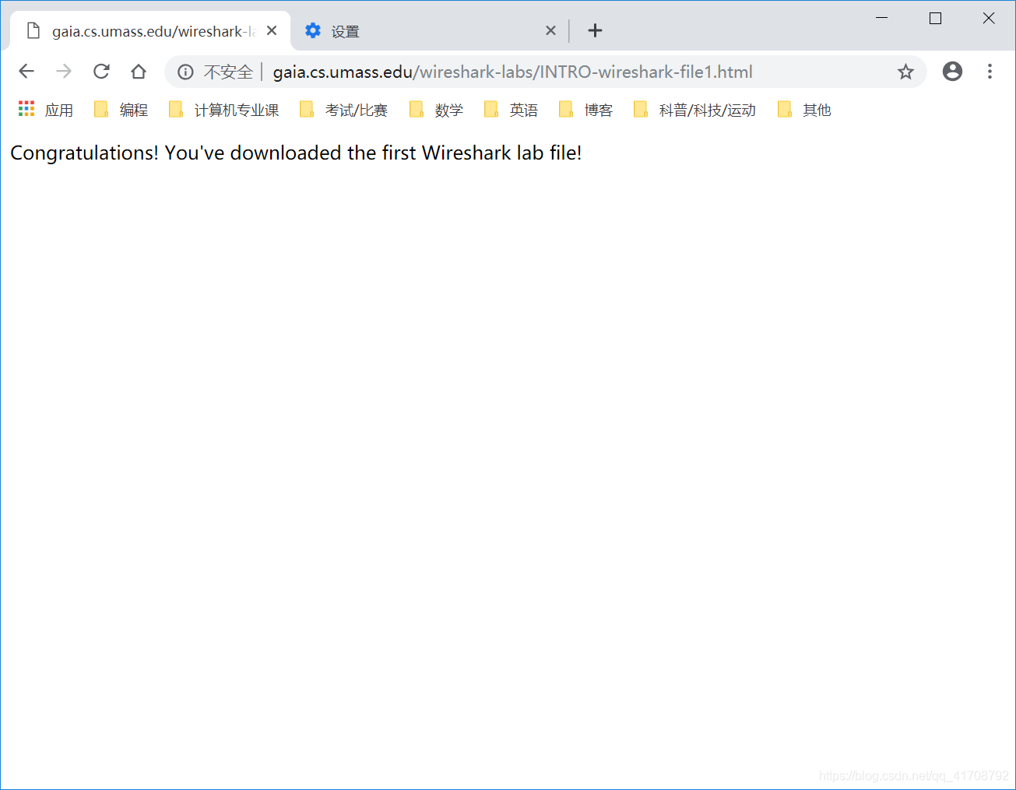Image resolution: width=1016 pixels, height=790 pixels.
Task: Open the 应用 apps shortcut
Action: [46, 110]
